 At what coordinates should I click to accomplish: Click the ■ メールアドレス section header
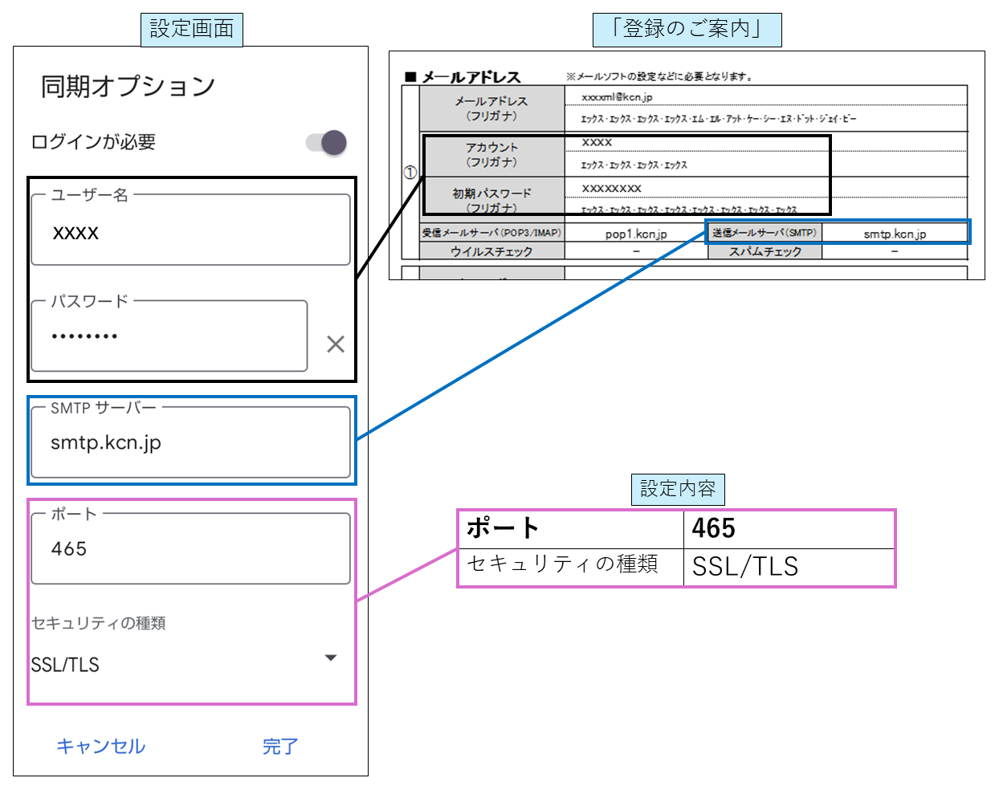[x=460, y=73]
